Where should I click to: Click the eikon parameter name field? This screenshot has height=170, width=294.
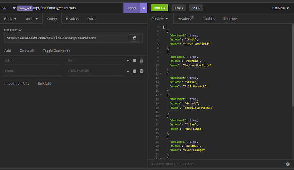point(33,60)
